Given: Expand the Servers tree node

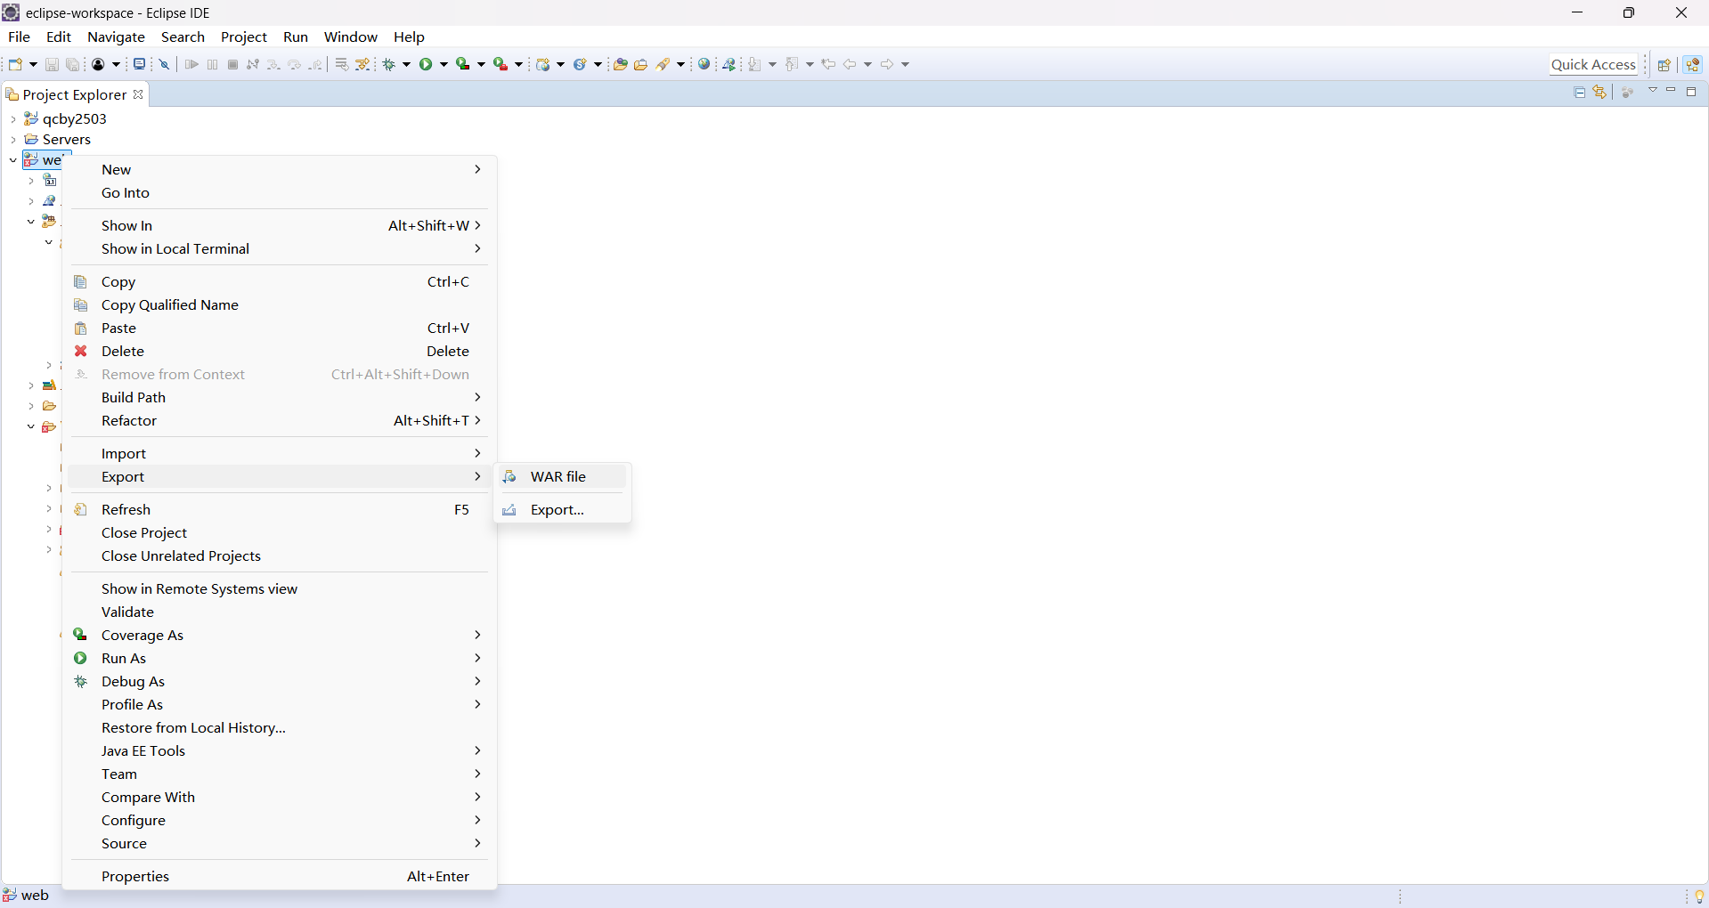Looking at the screenshot, I should [x=12, y=140].
